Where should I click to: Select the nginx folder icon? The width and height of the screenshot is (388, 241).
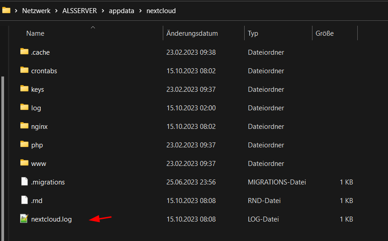click(24, 126)
